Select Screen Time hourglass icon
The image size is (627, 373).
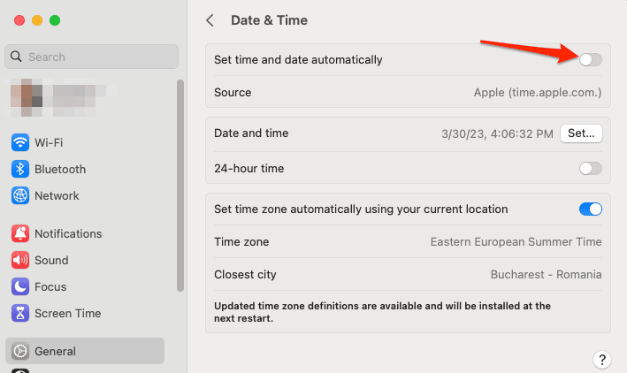coord(20,313)
